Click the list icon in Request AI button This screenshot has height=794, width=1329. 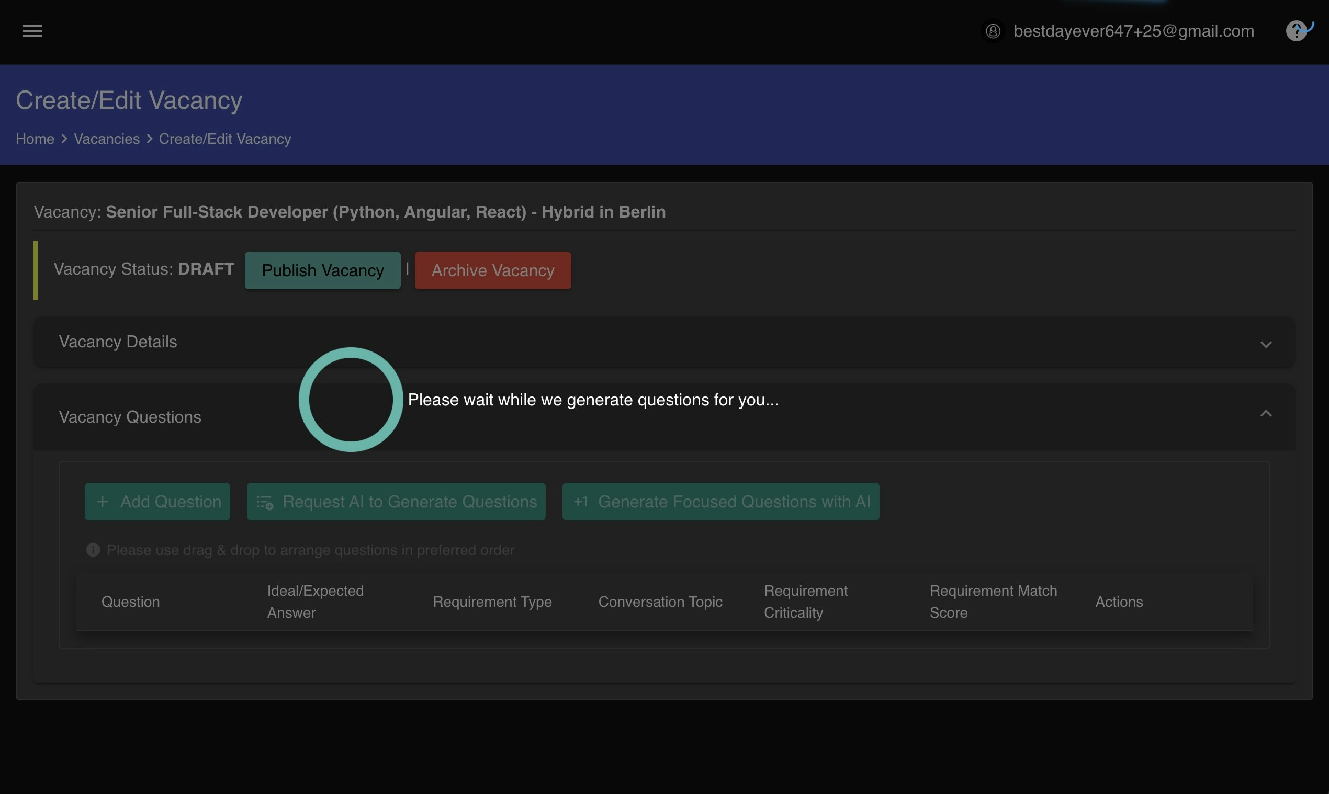(x=264, y=503)
